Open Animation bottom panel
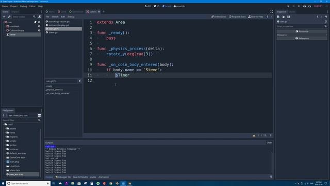 (x=104, y=177)
